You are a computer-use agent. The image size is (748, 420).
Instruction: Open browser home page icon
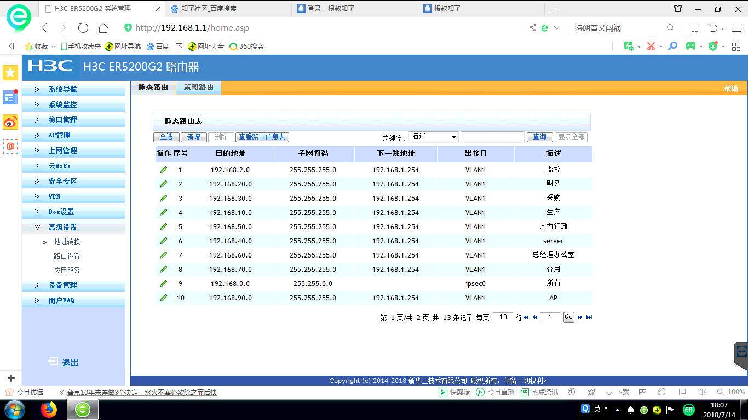tap(103, 28)
